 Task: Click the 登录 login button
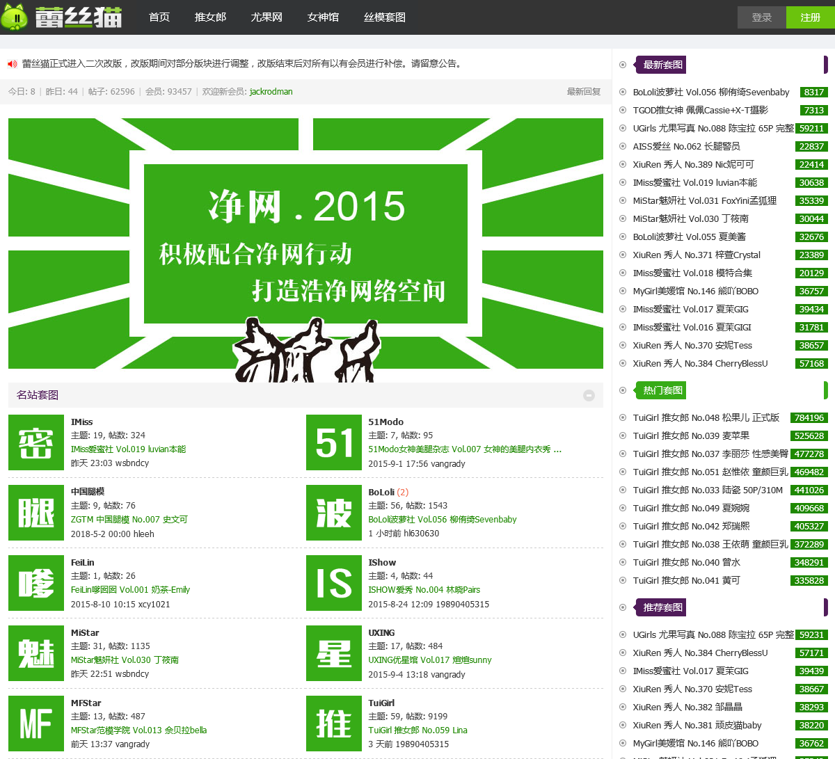762,17
